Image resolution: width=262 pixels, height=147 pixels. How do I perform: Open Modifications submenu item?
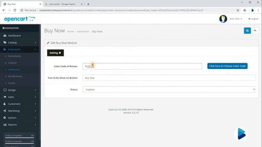pyautogui.click(x=15, y=76)
